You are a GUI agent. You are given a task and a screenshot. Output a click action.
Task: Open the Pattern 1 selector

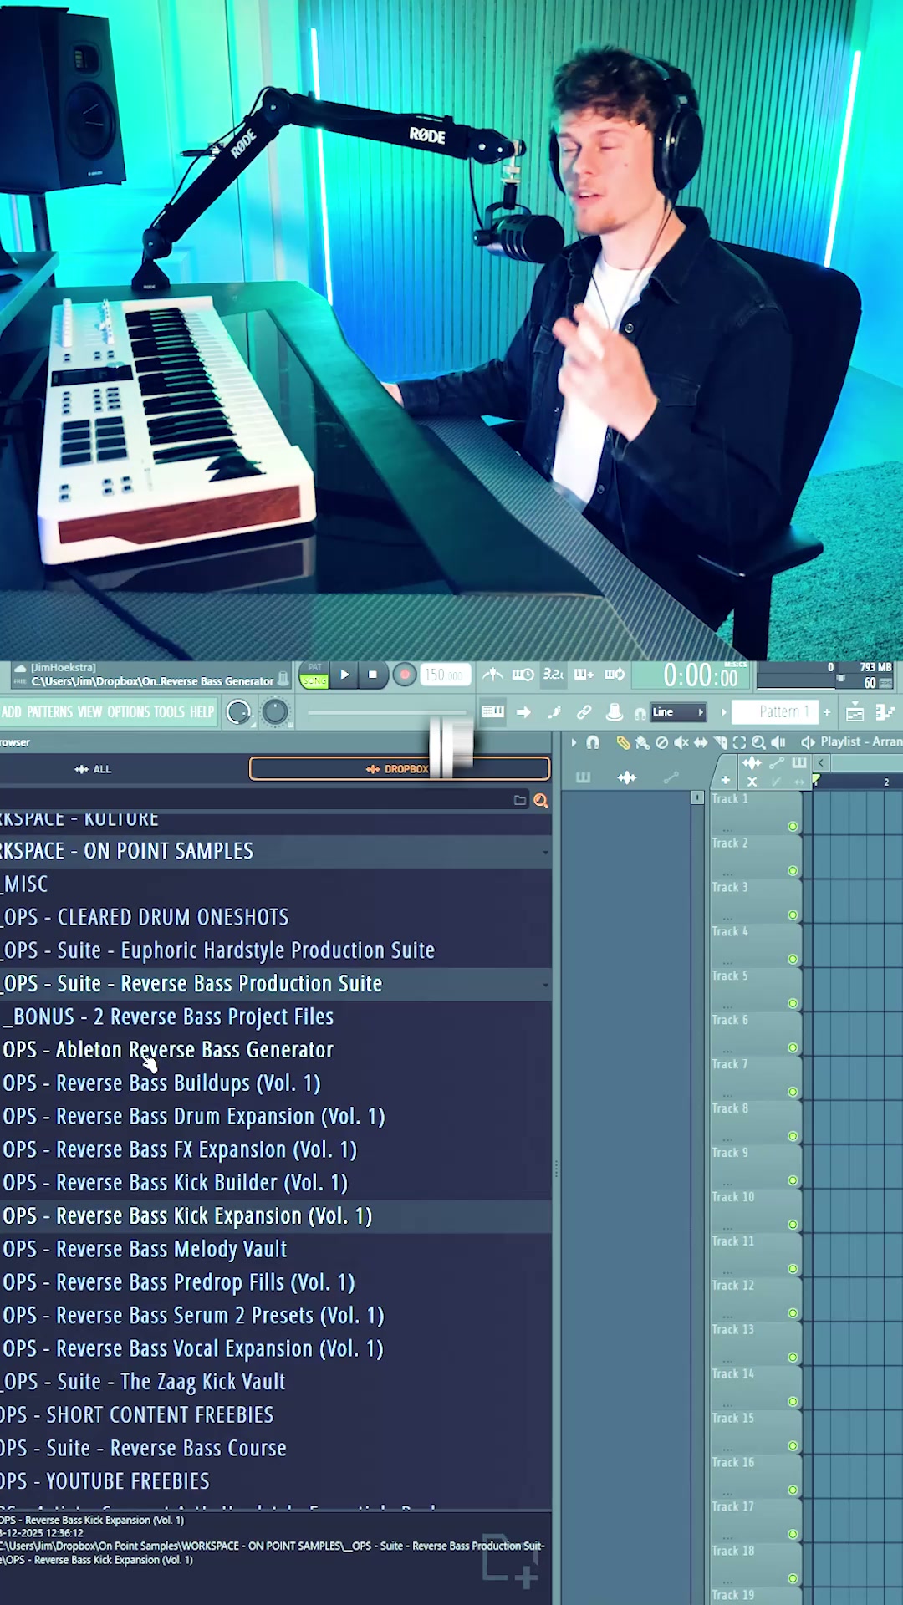point(775,712)
